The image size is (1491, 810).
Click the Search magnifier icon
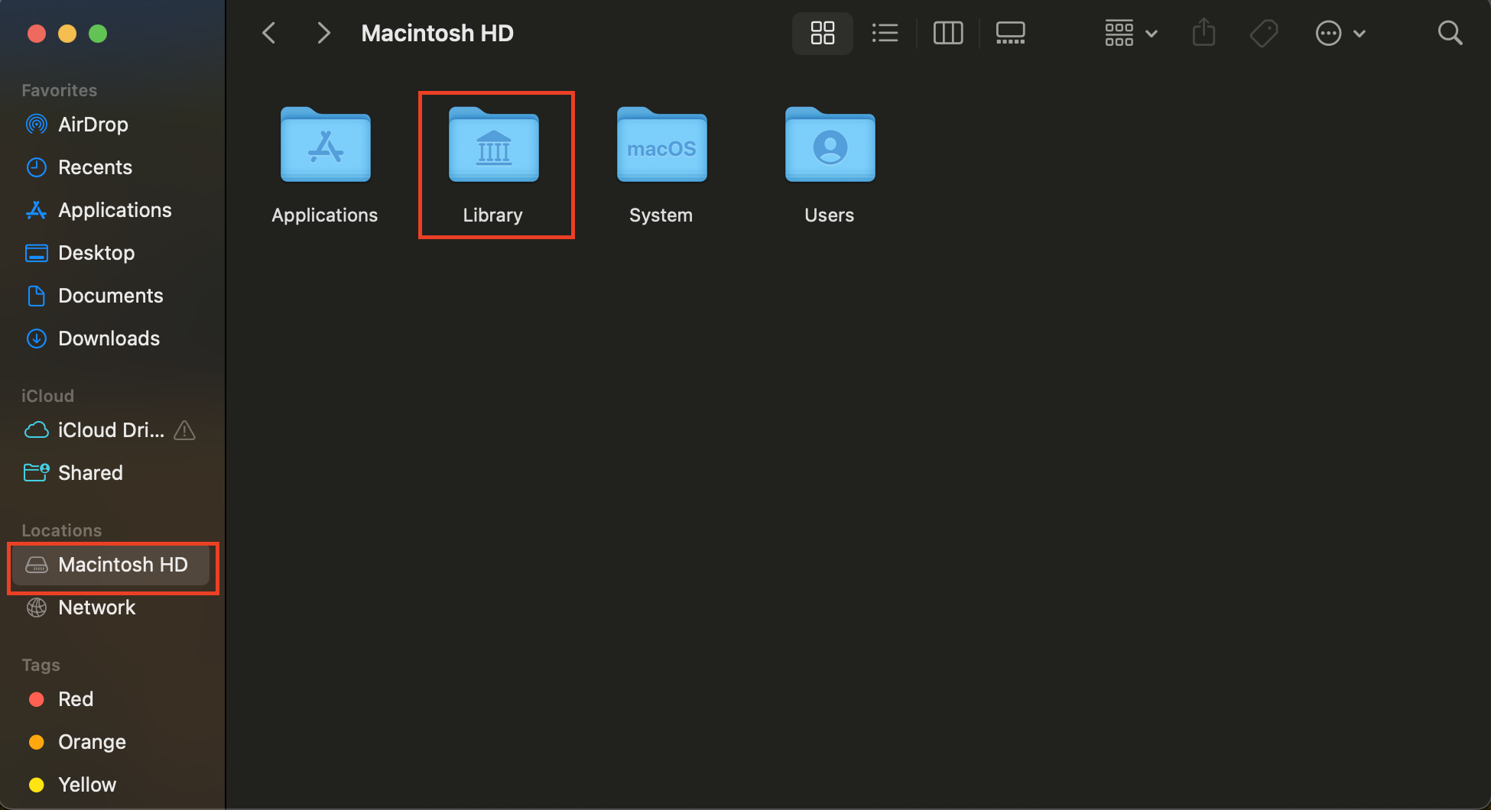pos(1450,33)
